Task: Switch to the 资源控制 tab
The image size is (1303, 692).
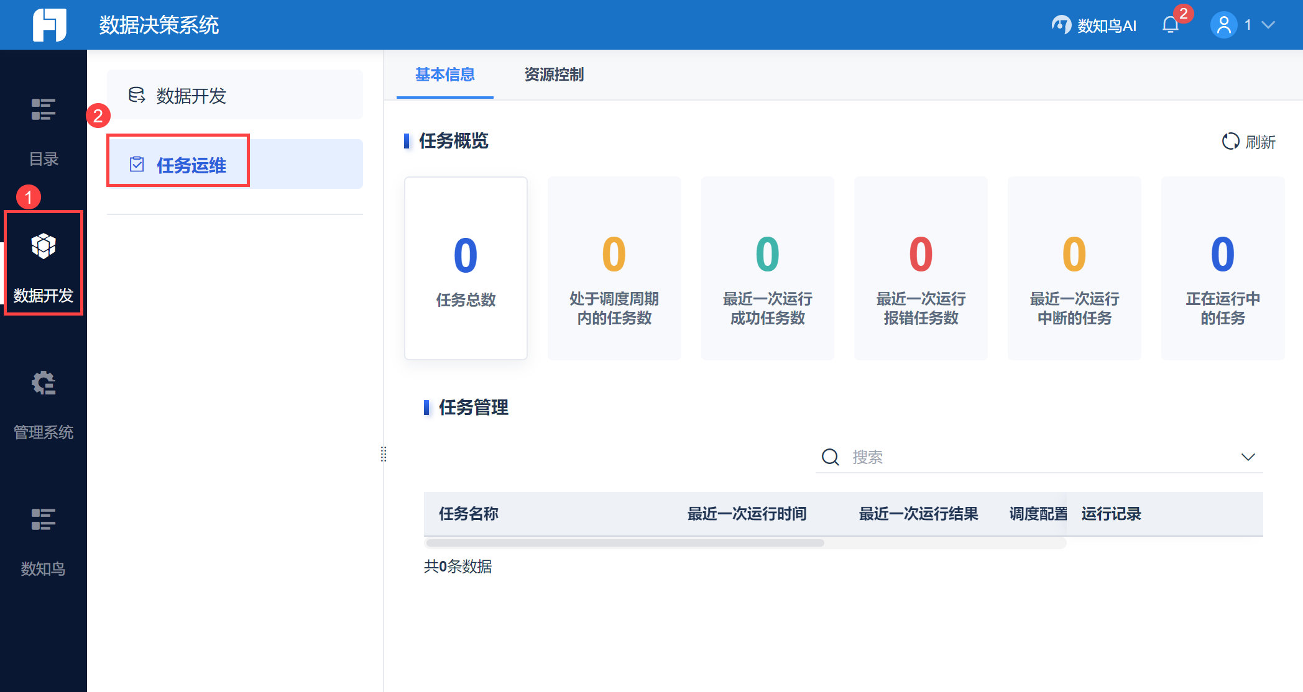Action: 554,75
